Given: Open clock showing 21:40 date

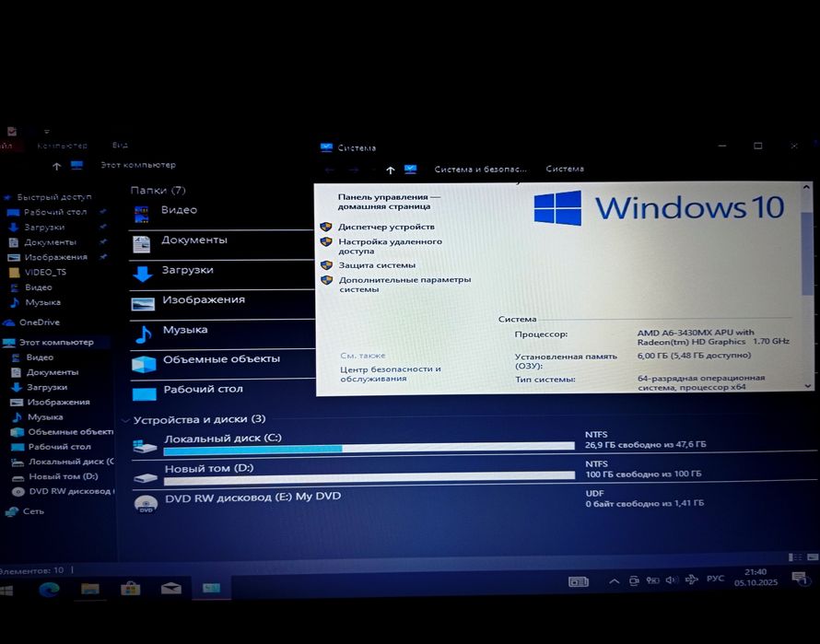Looking at the screenshot, I should (756, 577).
